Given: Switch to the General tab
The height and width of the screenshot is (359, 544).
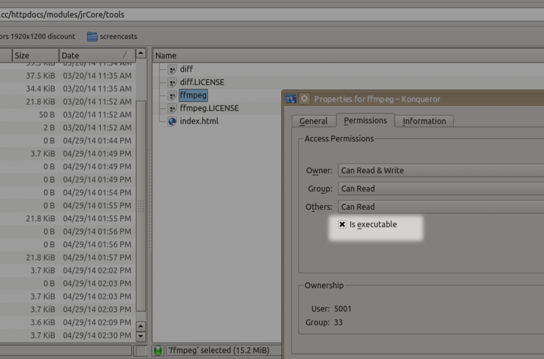Looking at the screenshot, I should (x=313, y=121).
